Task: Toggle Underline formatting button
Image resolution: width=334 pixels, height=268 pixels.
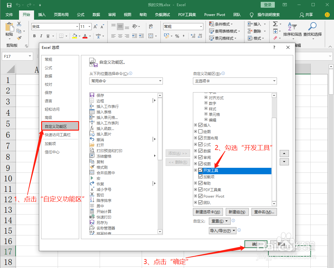Action: click(x=48, y=36)
